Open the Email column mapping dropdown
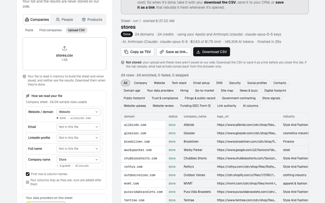 [79, 127]
